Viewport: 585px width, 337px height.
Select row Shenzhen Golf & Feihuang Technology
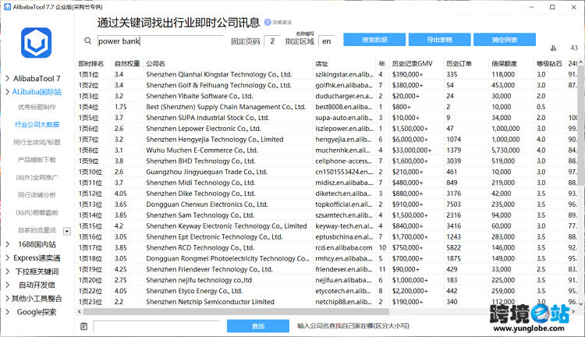[x=327, y=86]
